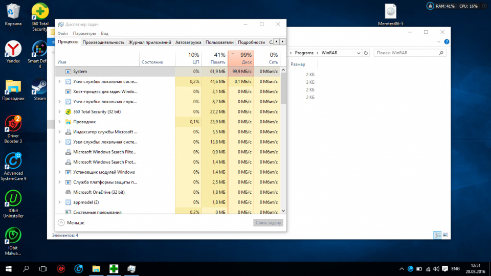Switch to the Производительность tab

pos(103,42)
